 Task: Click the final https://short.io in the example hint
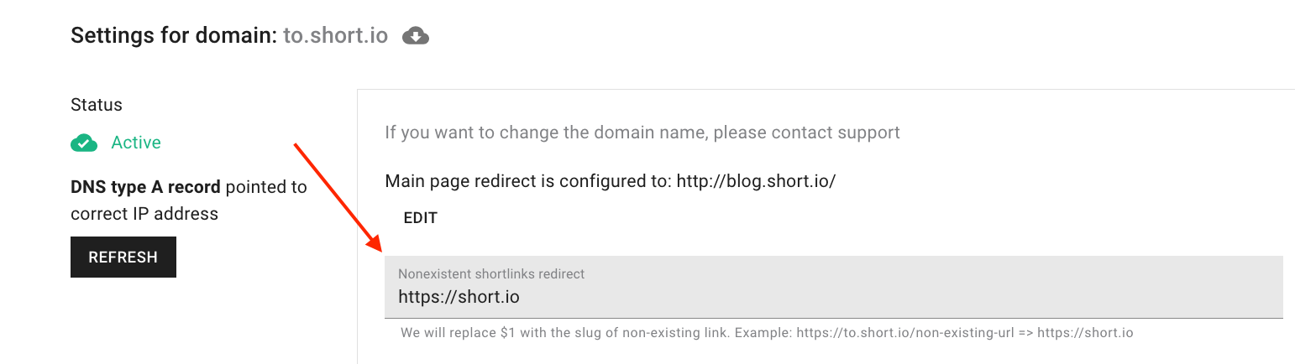pyautogui.click(x=1085, y=333)
